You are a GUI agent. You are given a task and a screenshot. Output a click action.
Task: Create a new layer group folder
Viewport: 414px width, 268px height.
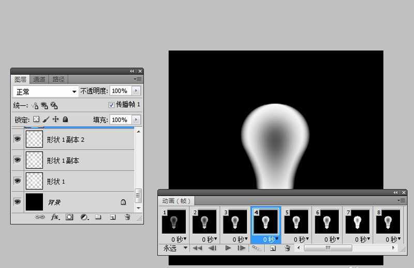pyautogui.click(x=98, y=218)
